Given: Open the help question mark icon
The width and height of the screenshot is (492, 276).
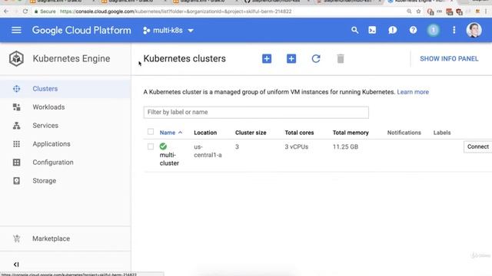Looking at the screenshot, I should coord(413,30).
